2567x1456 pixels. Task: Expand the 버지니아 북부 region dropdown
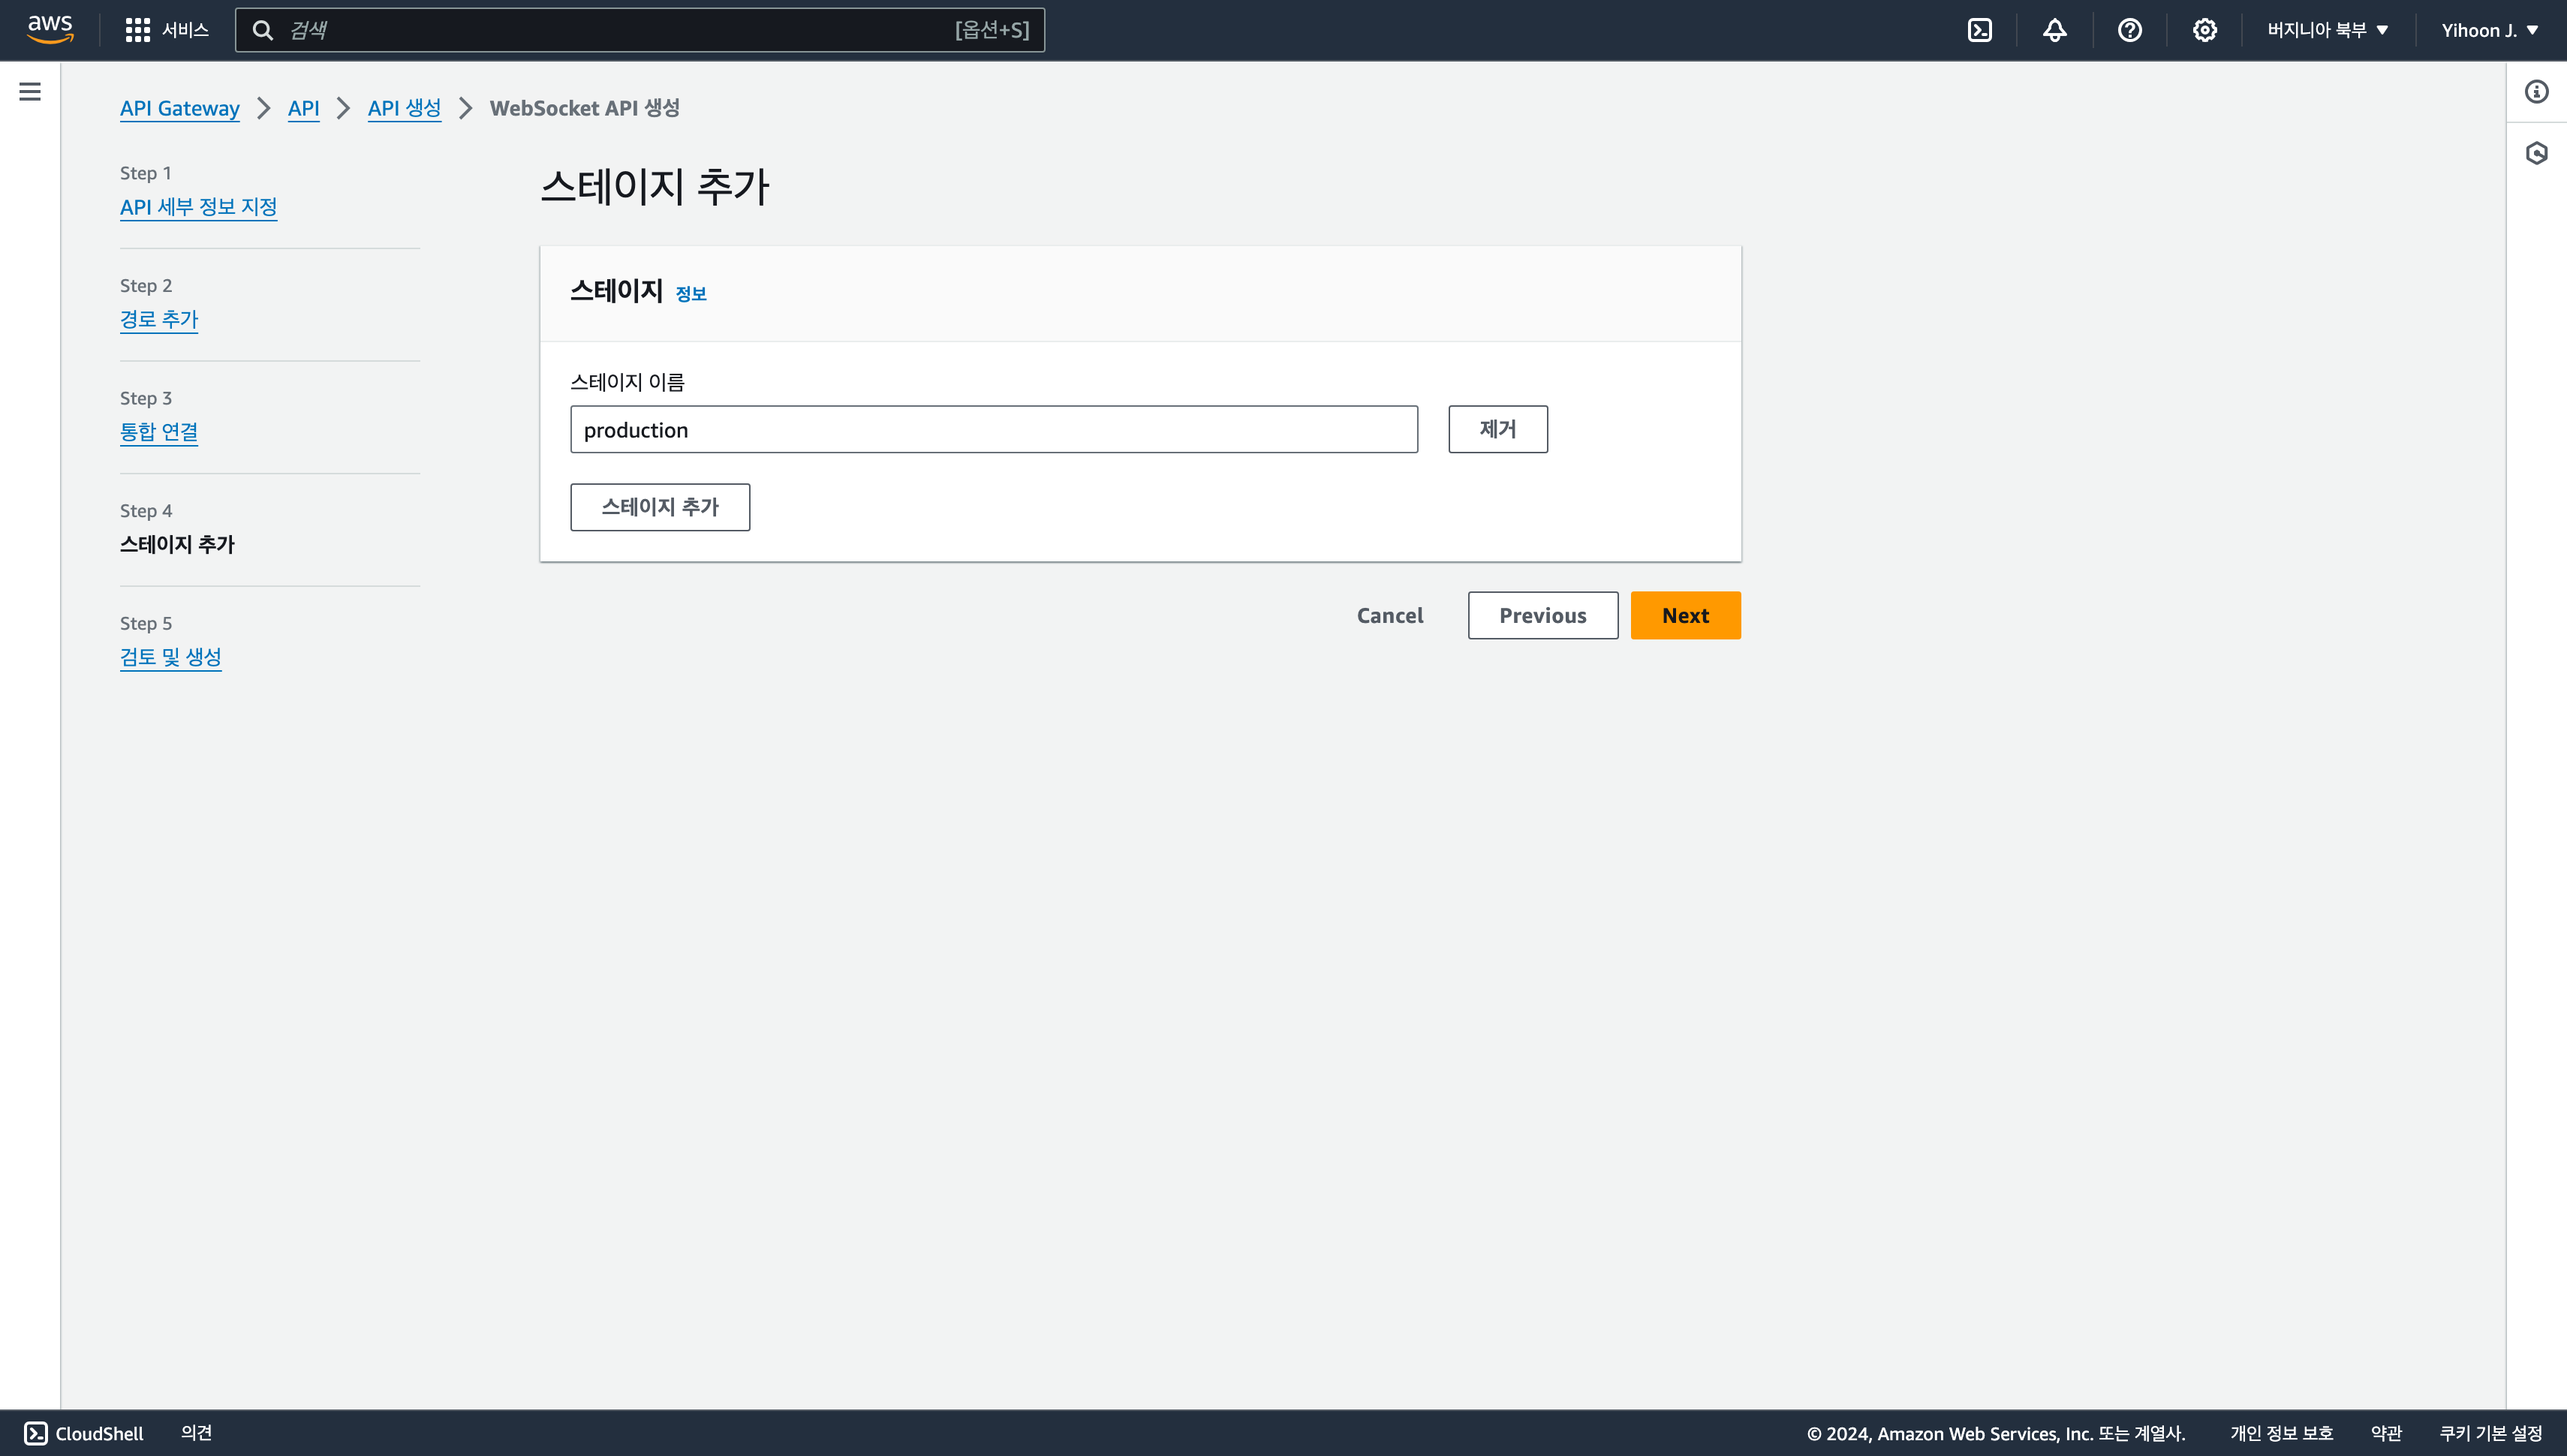pyautogui.click(x=2327, y=30)
